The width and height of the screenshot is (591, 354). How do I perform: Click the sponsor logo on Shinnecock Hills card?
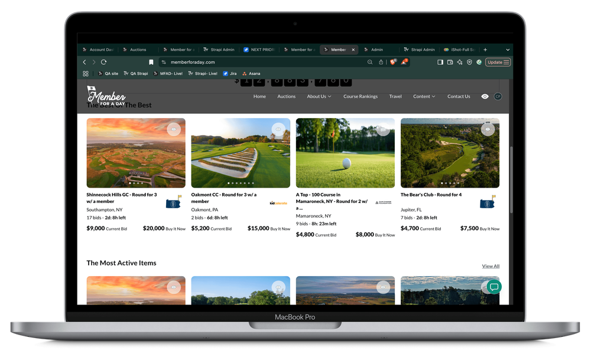(x=174, y=202)
